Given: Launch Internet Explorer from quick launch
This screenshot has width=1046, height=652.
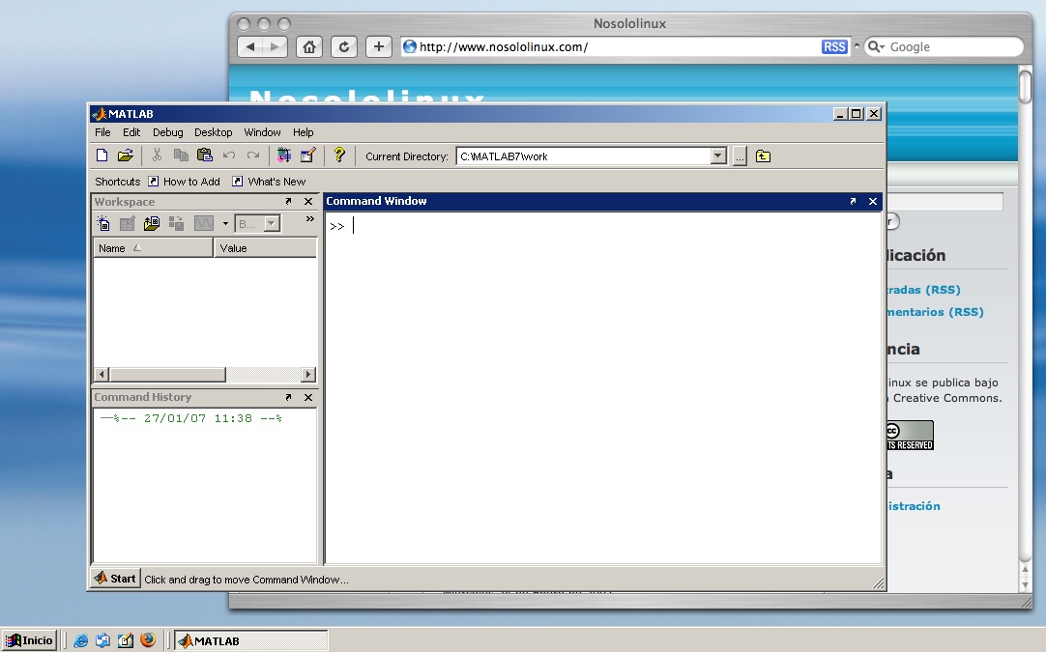Looking at the screenshot, I should (80, 640).
